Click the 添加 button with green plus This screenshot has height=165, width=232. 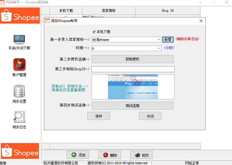tap(78, 155)
